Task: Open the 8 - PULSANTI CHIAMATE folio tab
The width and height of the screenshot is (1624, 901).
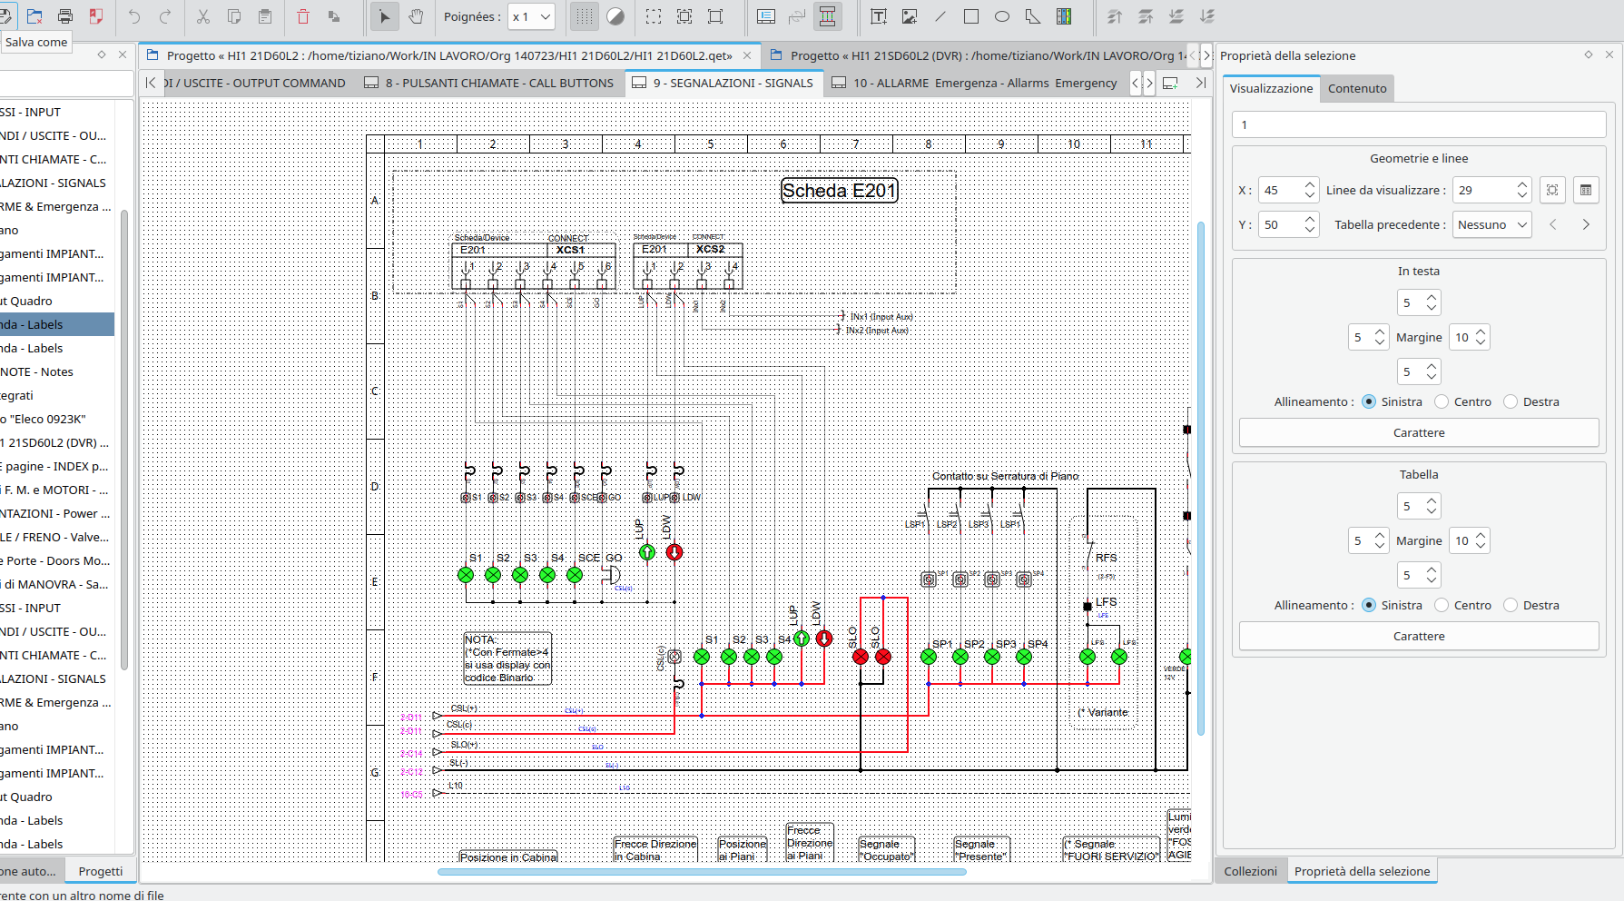Action: click(489, 83)
